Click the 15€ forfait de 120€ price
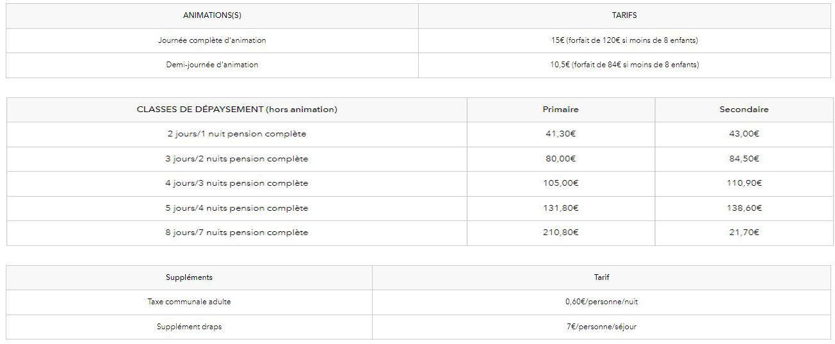The image size is (835, 344). click(624, 40)
